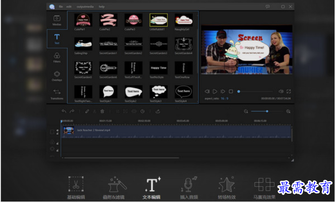Open the Transitions panel
335x202 pixels.
(57, 94)
